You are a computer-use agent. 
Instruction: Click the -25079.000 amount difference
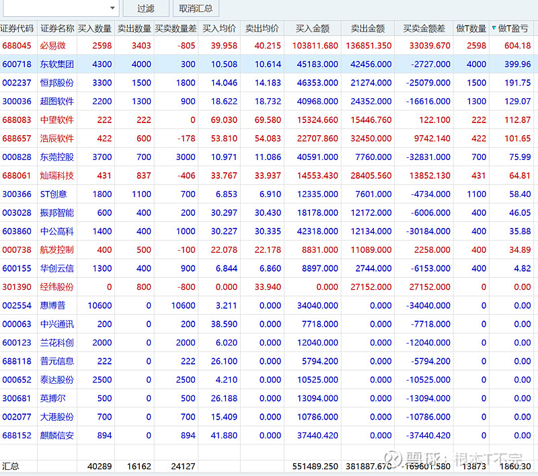[x=428, y=83]
